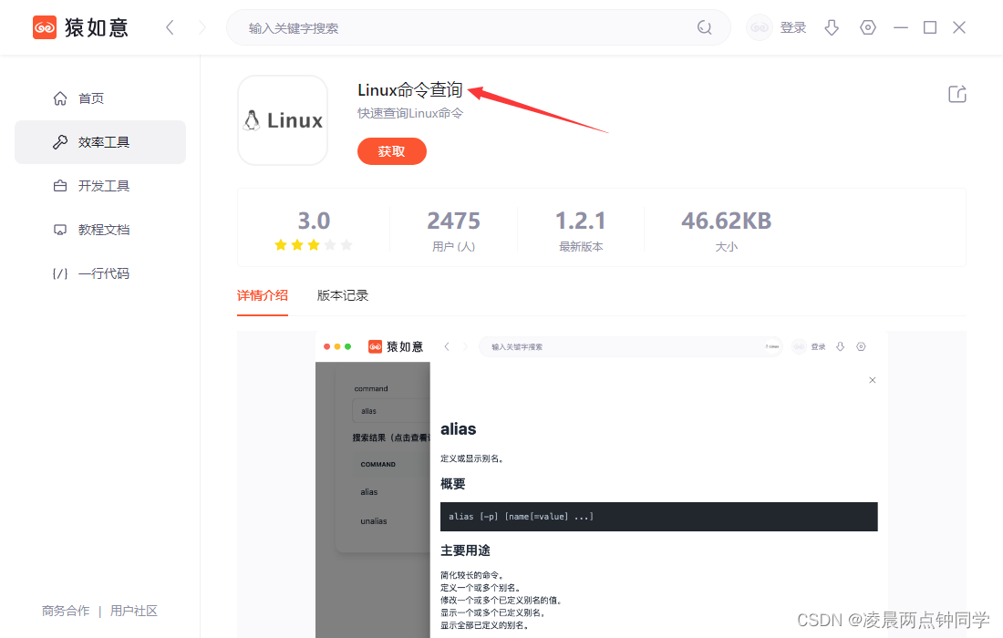Click the code braces icon beside 一行代码
The width and height of the screenshot is (1003, 638).
[60, 273]
